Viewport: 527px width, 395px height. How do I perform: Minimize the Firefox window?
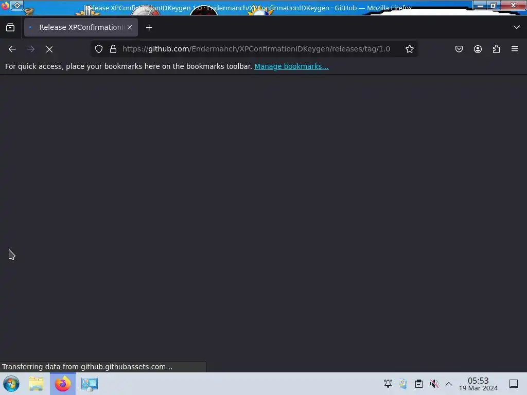[480, 5]
